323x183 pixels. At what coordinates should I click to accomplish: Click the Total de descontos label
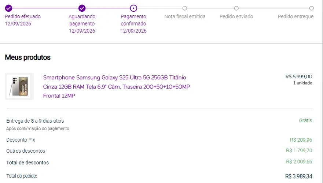pyautogui.click(x=27, y=163)
